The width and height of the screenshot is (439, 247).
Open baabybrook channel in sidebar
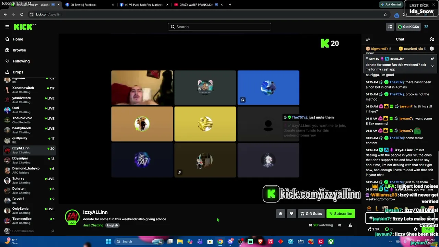pyautogui.click(x=29, y=130)
